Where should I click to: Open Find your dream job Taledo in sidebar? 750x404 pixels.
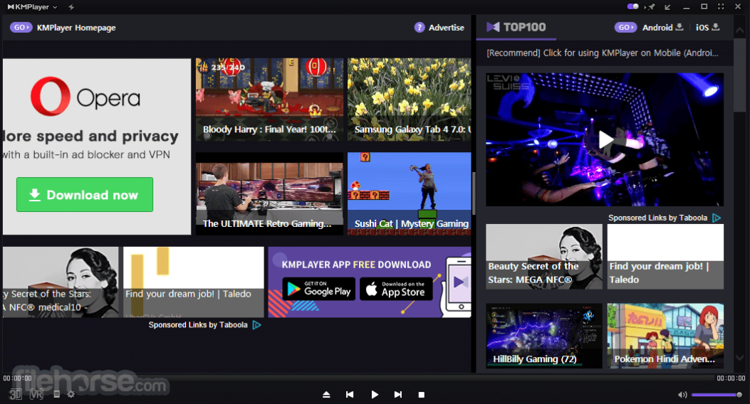665,257
